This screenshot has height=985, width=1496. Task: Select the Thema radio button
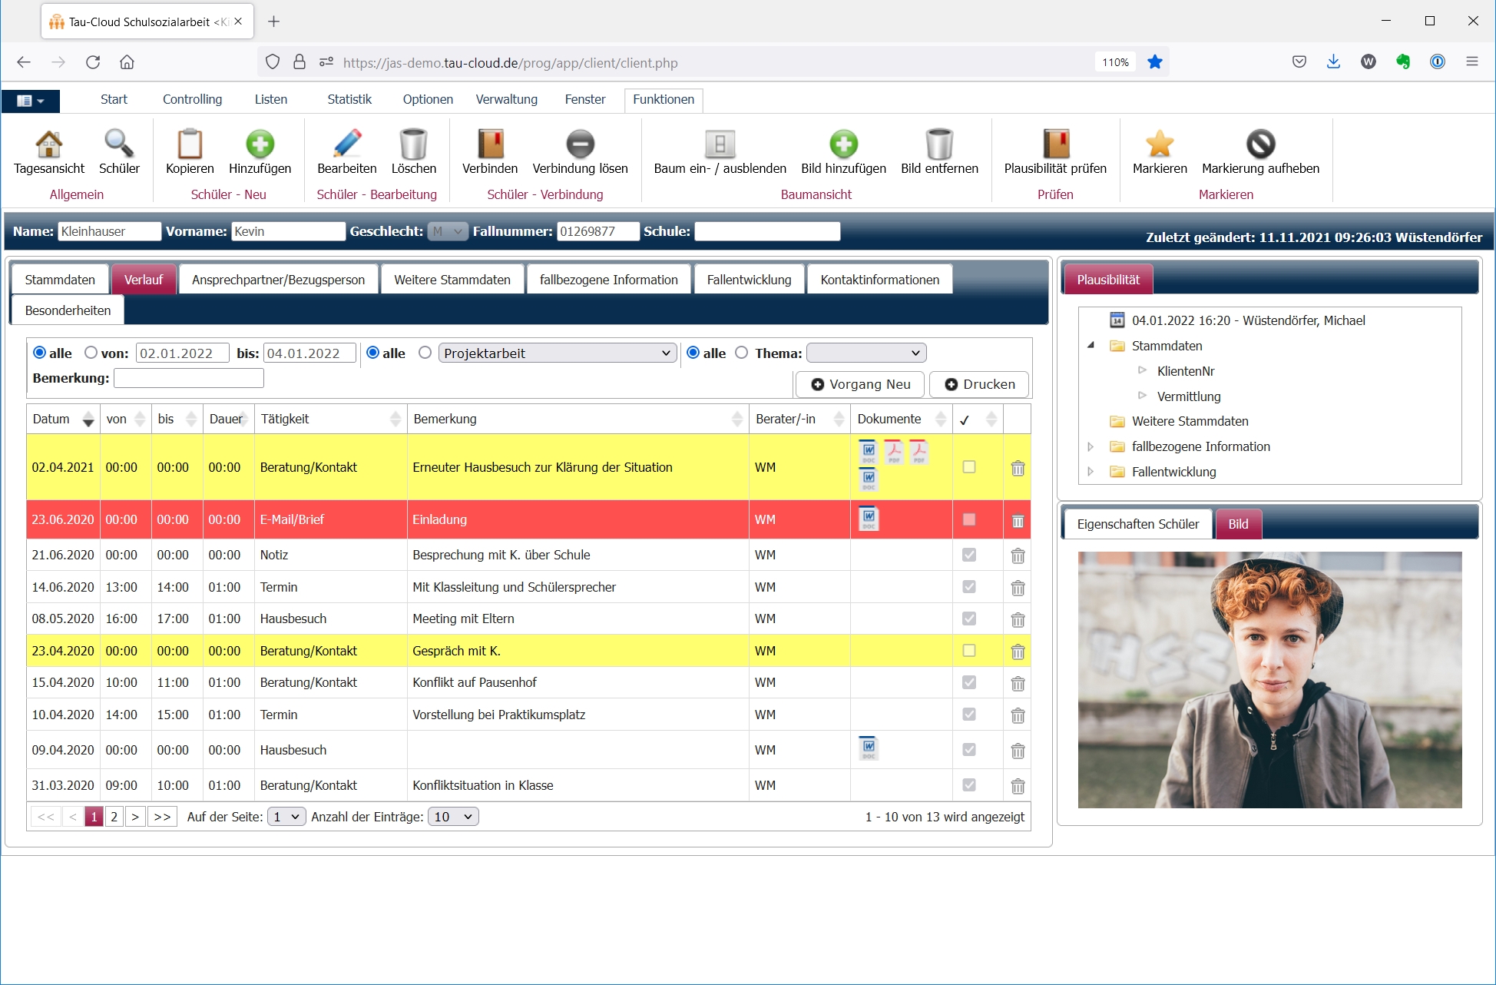741,353
